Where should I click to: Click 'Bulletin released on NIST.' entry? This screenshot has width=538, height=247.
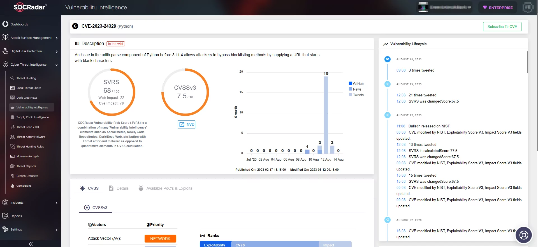[x=429, y=126]
